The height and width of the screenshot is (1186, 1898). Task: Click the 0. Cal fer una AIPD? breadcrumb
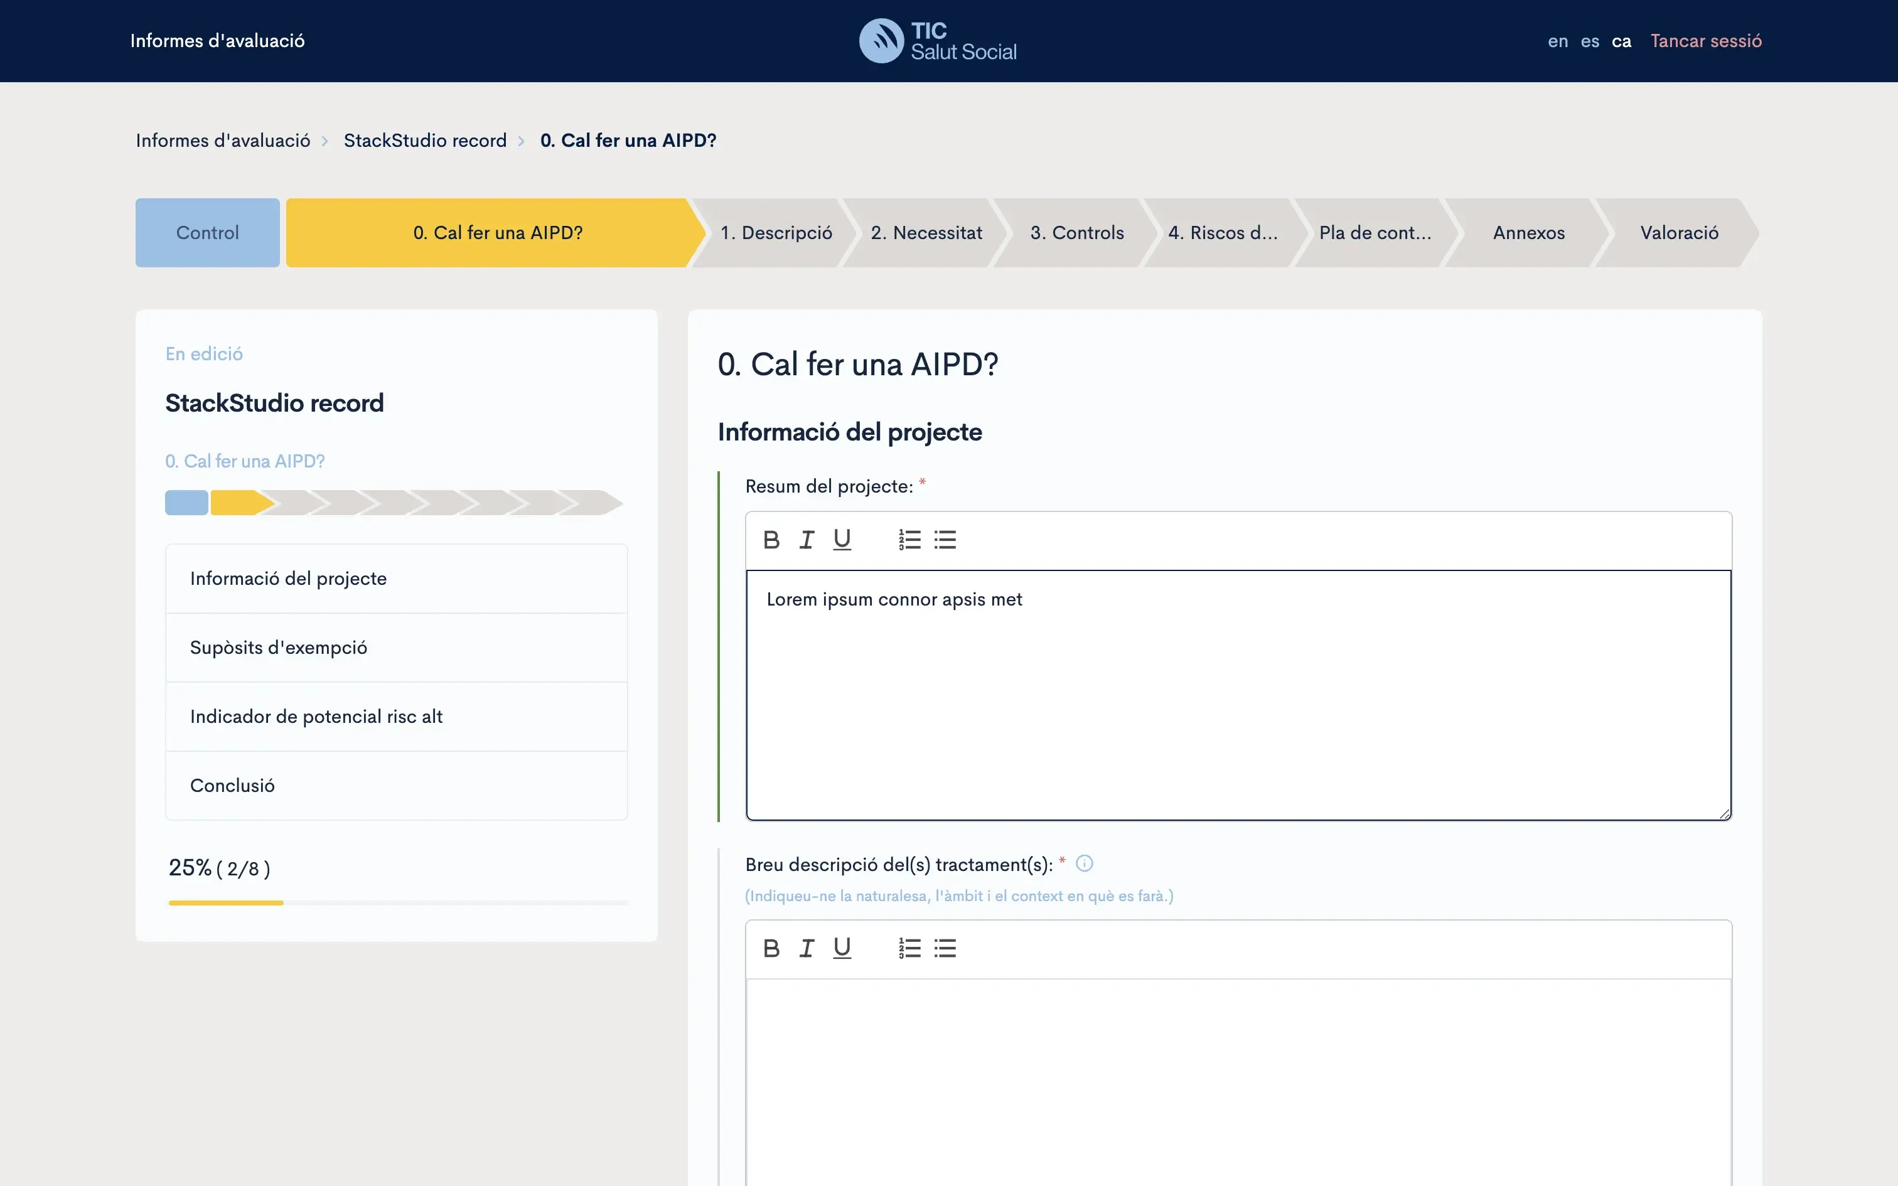(x=628, y=141)
